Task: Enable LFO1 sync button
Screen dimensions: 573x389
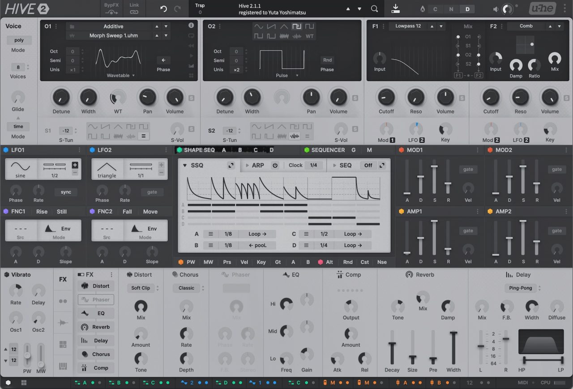Action: tap(66, 192)
